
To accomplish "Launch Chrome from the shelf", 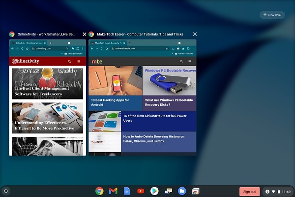I will click(99, 191).
